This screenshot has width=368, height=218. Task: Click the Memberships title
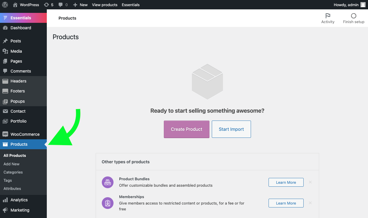click(x=132, y=197)
